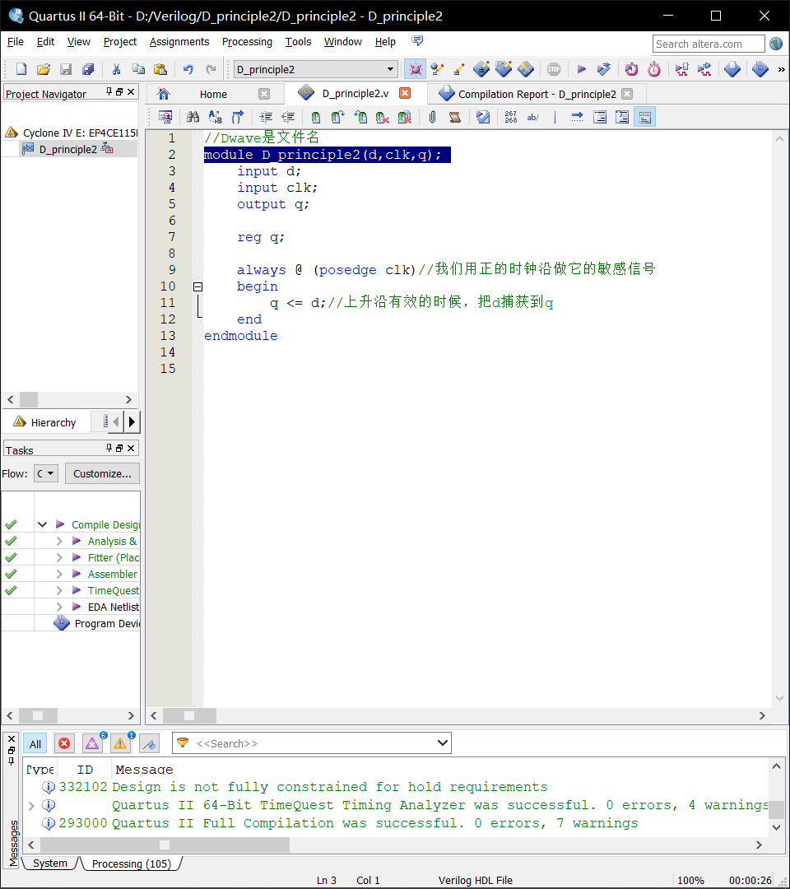This screenshot has height=889, width=790.
Task: Click the decrease indent icon
Action: [288, 117]
